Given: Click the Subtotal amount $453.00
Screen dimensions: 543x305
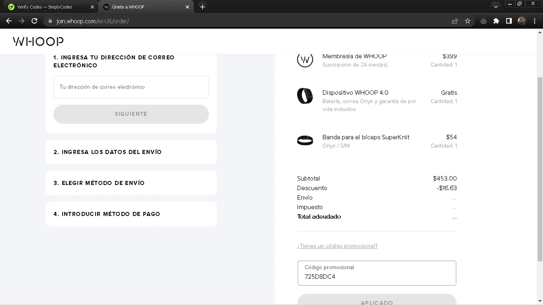Looking at the screenshot, I should pyautogui.click(x=445, y=178).
